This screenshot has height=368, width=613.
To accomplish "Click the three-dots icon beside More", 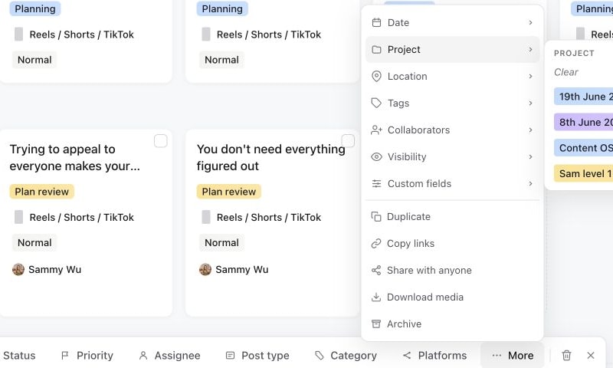I will tap(497, 355).
